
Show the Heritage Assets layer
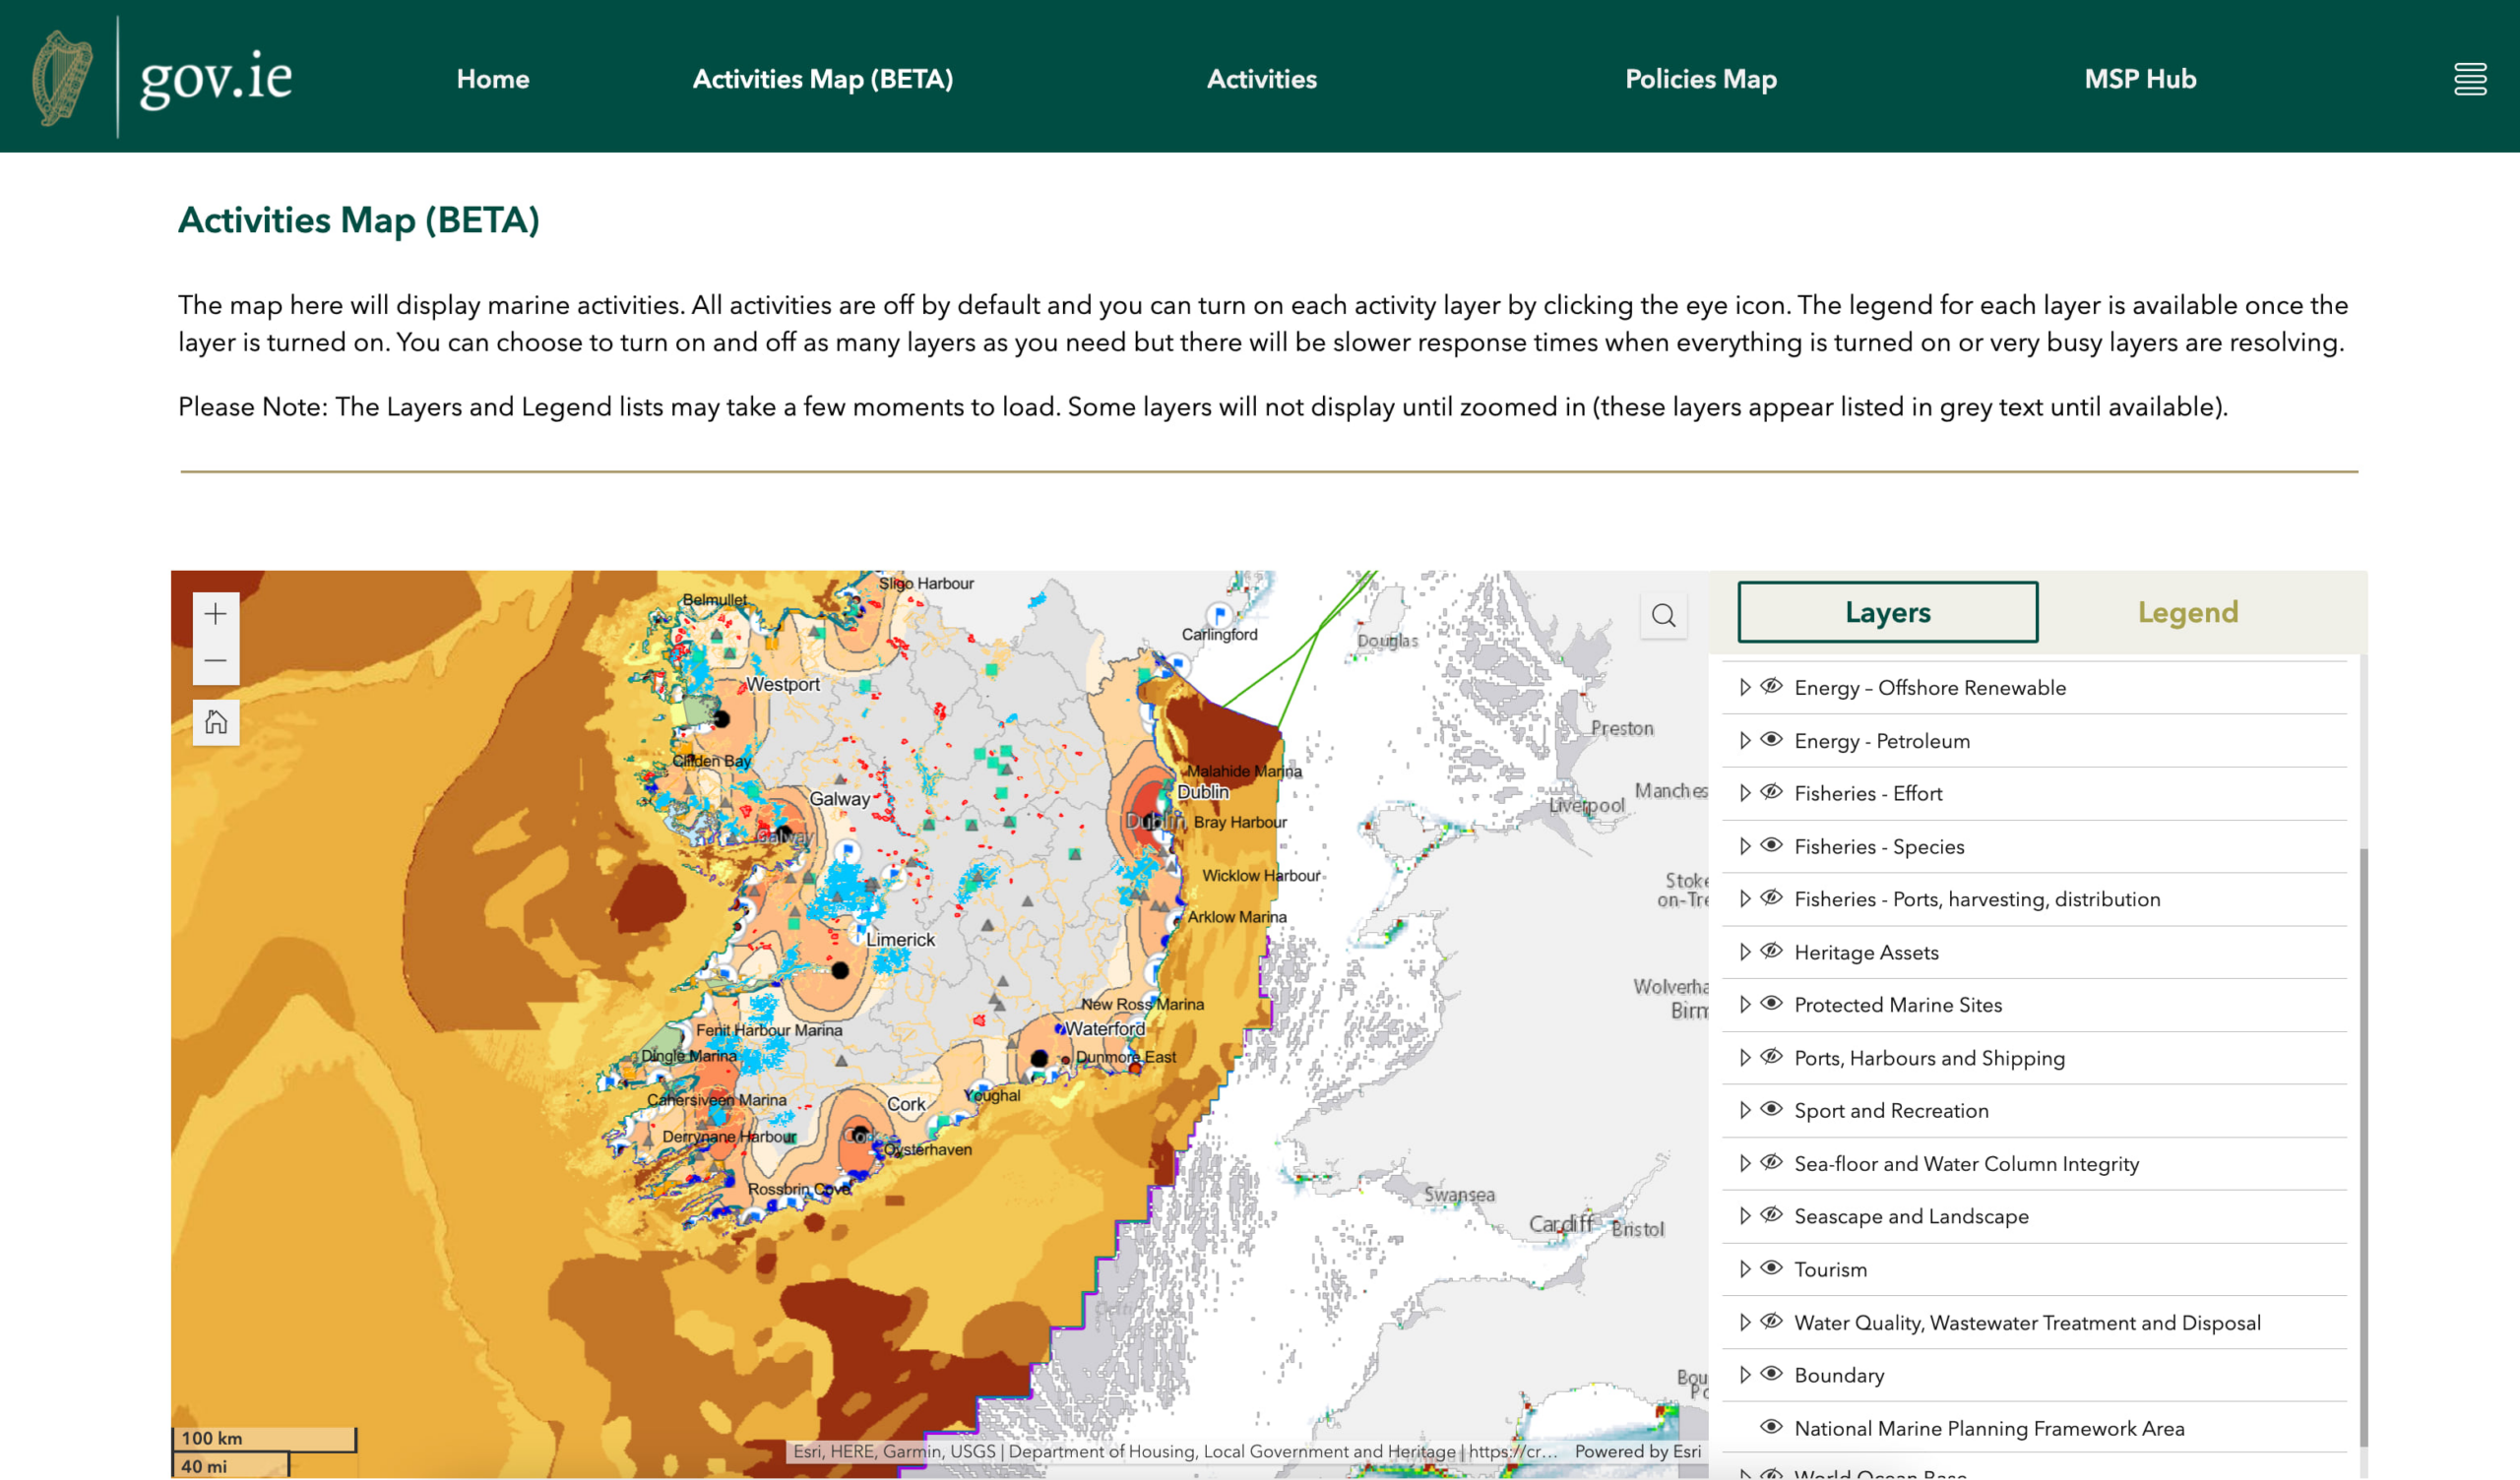pyautogui.click(x=1771, y=951)
